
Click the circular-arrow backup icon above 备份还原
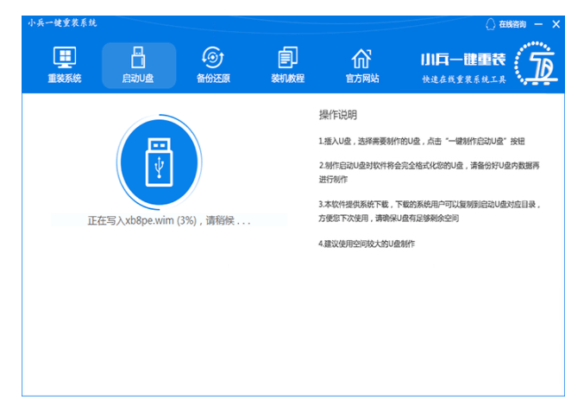tap(212, 58)
